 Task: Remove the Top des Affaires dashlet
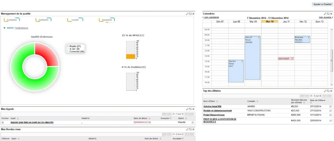pos(331,91)
